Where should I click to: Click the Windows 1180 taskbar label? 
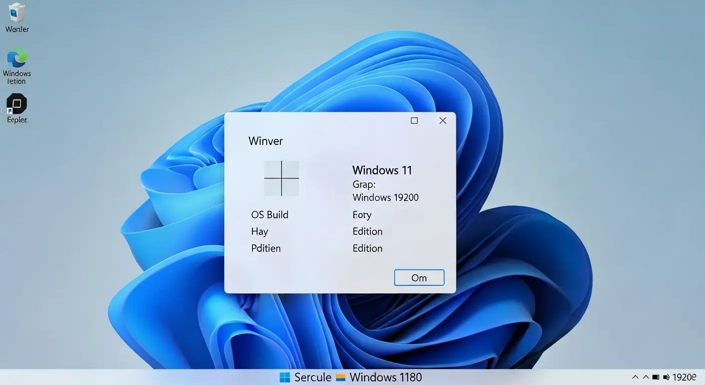(x=386, y=377)
